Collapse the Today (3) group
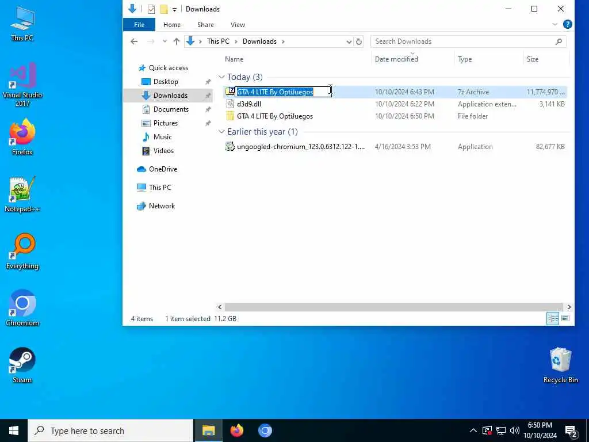Viewport: 589px width, 442px height. (221, 77)
